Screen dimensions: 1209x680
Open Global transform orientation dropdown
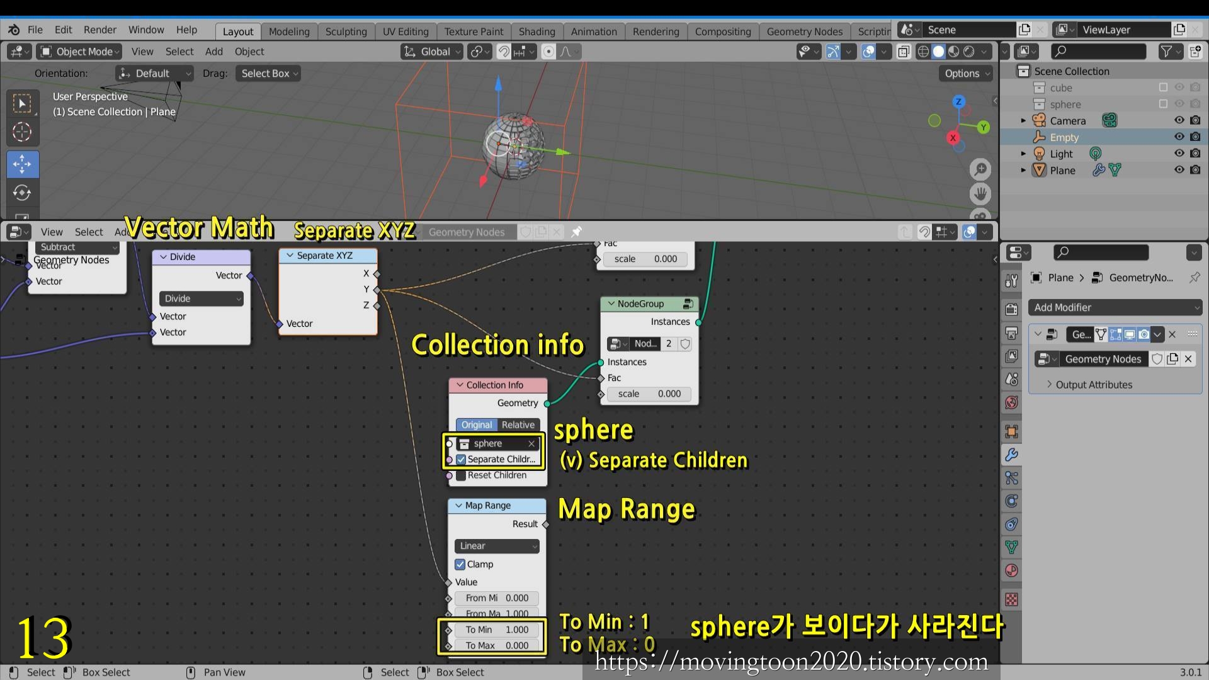432,52
